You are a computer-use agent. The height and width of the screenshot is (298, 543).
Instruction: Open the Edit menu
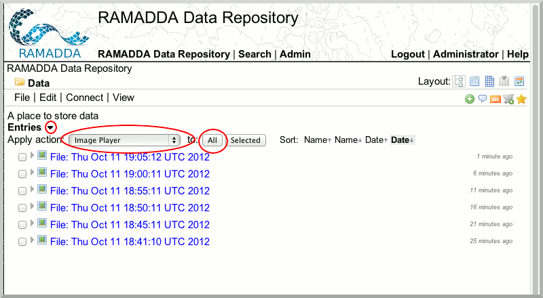[48, 98]
